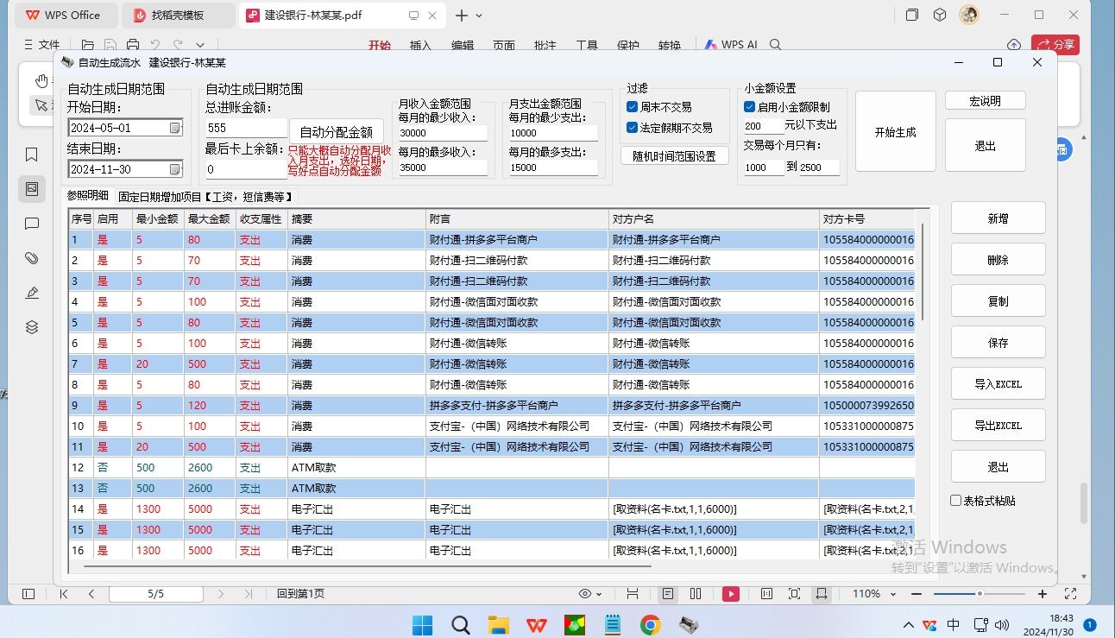Go to previous page in status bar
The width and height of the screenshot is (1115, 638).
pyautogui.click(x=91, y=594)
